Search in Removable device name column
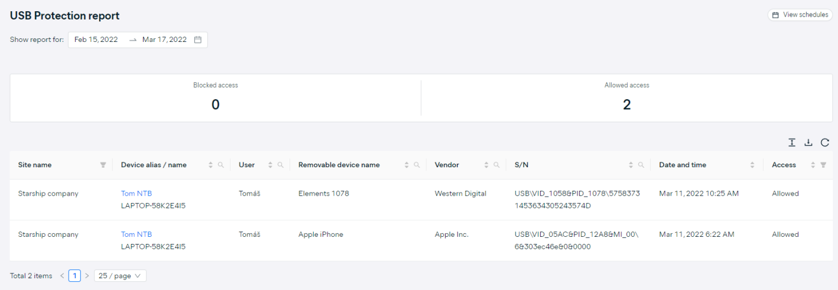 tap(417, 165)
